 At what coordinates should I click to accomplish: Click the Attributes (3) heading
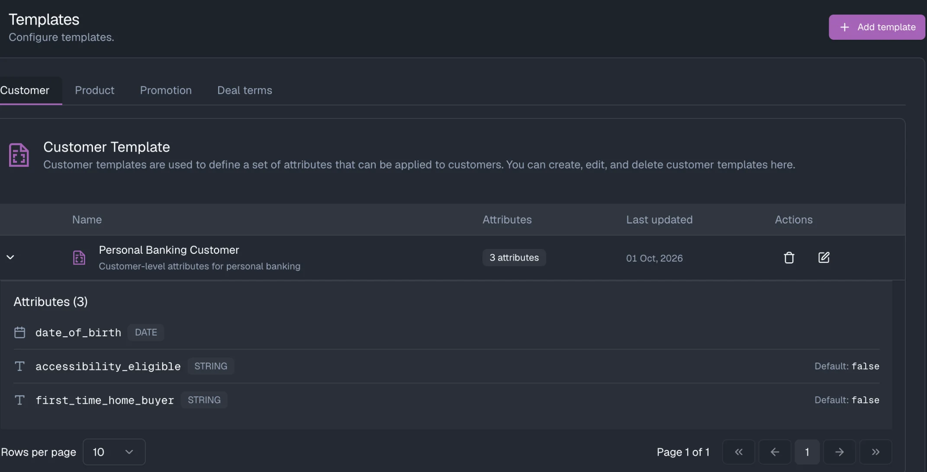51,302
